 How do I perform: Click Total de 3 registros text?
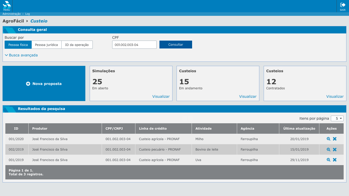[x=26, y=174]
